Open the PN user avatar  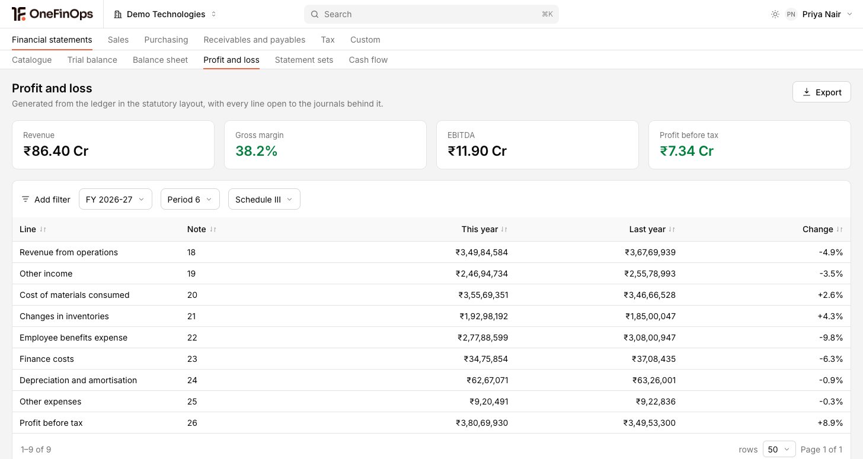[791, 14]
